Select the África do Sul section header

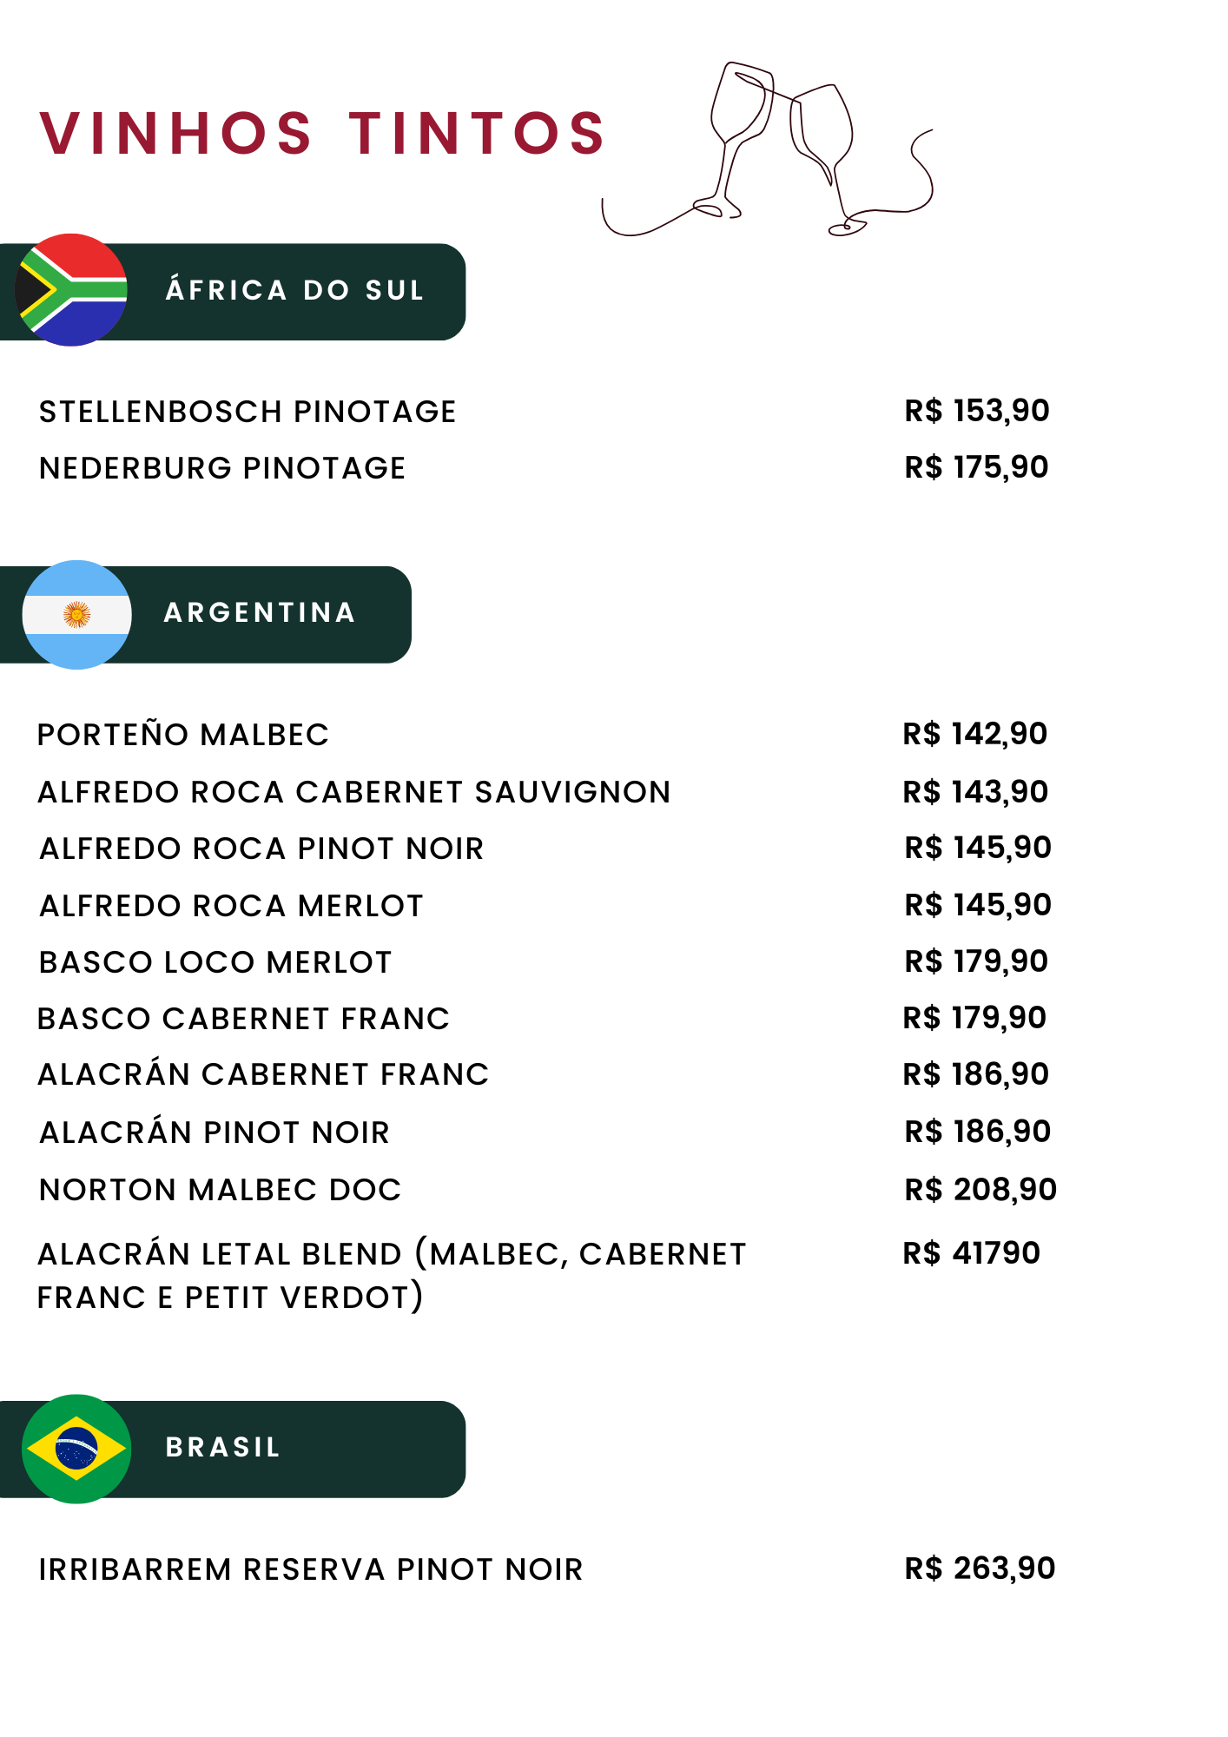pyautogui.click(x=295, y=291)
